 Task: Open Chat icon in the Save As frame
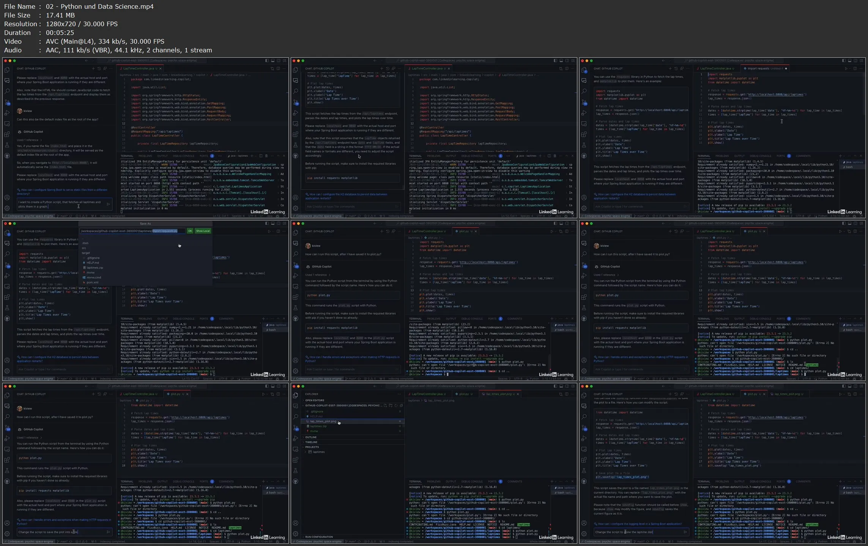tap(7, 243)
